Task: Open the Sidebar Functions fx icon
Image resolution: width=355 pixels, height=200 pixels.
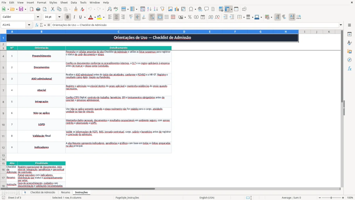Action: 349,69
